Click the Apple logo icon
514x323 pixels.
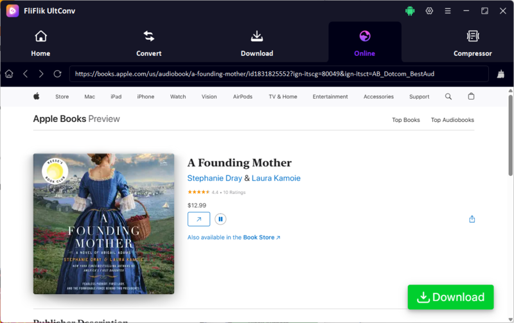tap(37, 96)
